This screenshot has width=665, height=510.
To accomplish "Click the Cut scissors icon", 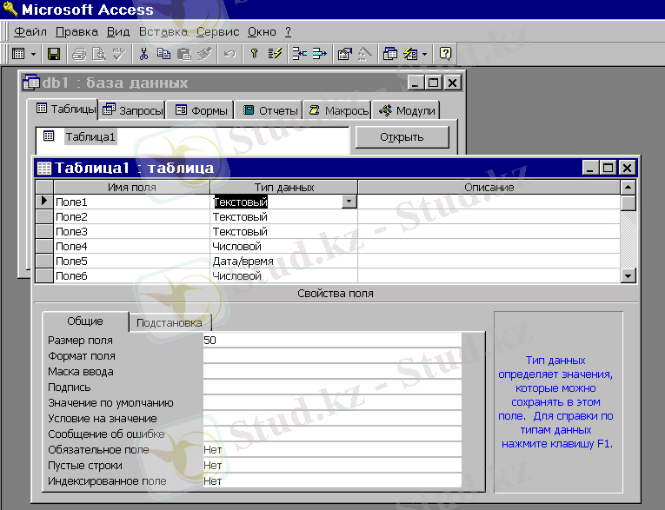I will [x=143, y=54].
